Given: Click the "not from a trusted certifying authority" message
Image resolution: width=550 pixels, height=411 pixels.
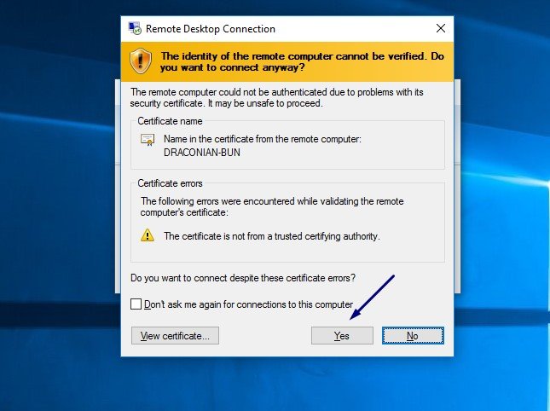Looking at the screenshot, I should coord(271,236).
